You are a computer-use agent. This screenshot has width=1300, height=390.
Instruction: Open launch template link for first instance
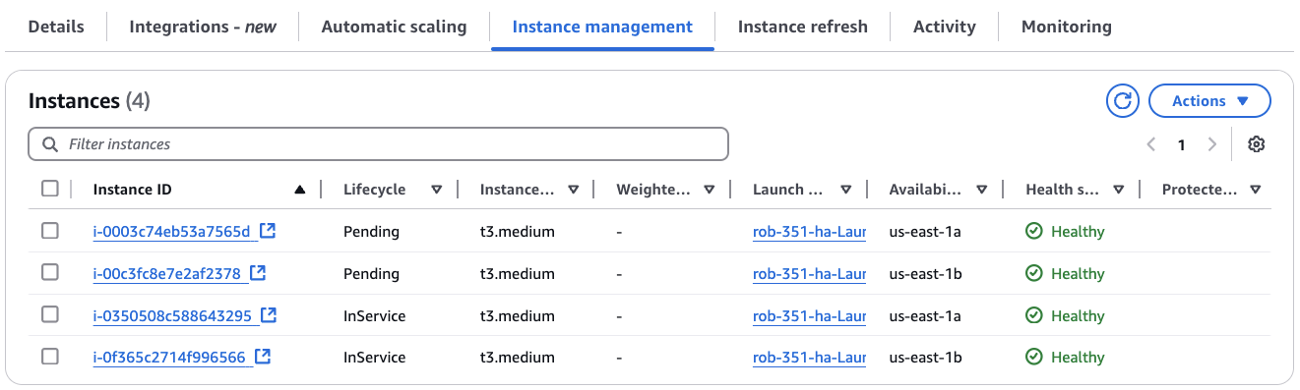click(809, 232)
